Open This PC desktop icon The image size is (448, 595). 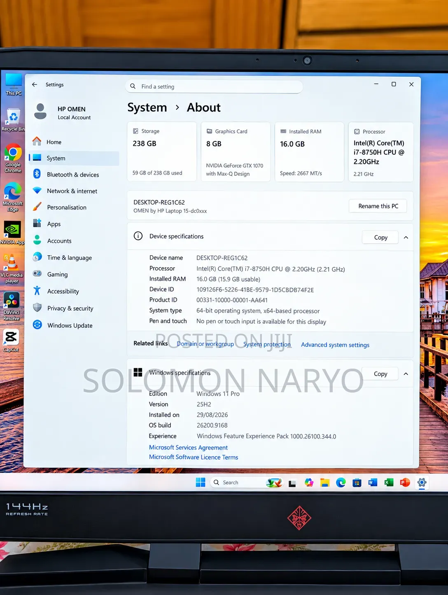14,84
